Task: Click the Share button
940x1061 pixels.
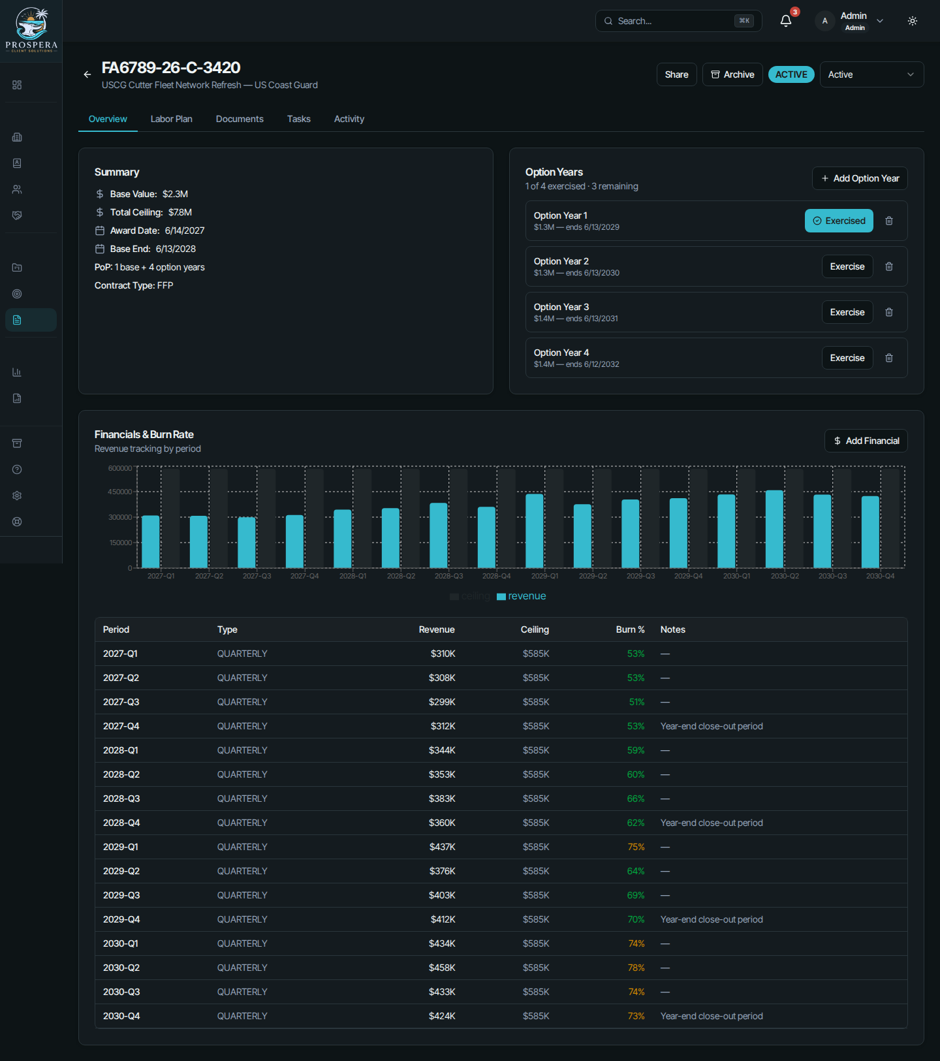Action: pyautogui.click(x=677, y=74)
